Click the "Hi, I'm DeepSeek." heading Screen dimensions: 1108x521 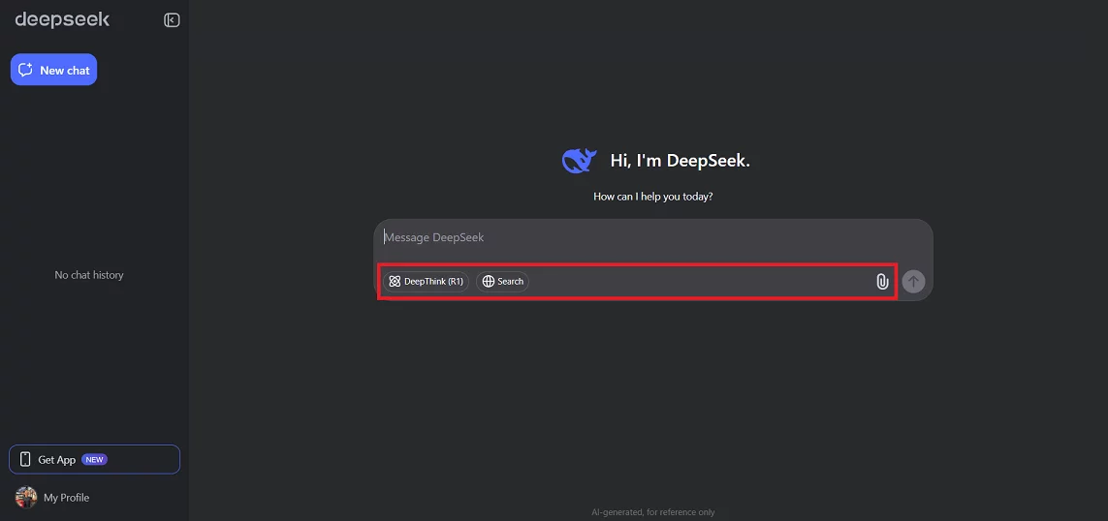coord(680,161)
